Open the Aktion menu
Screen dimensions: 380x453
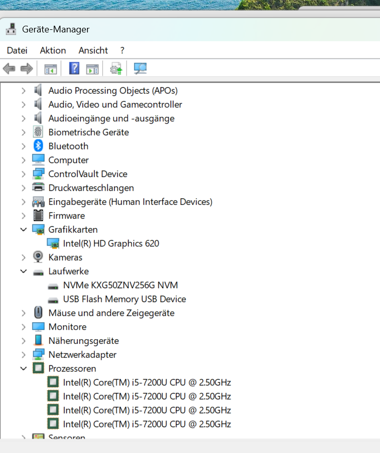click(x=53, y=50)
